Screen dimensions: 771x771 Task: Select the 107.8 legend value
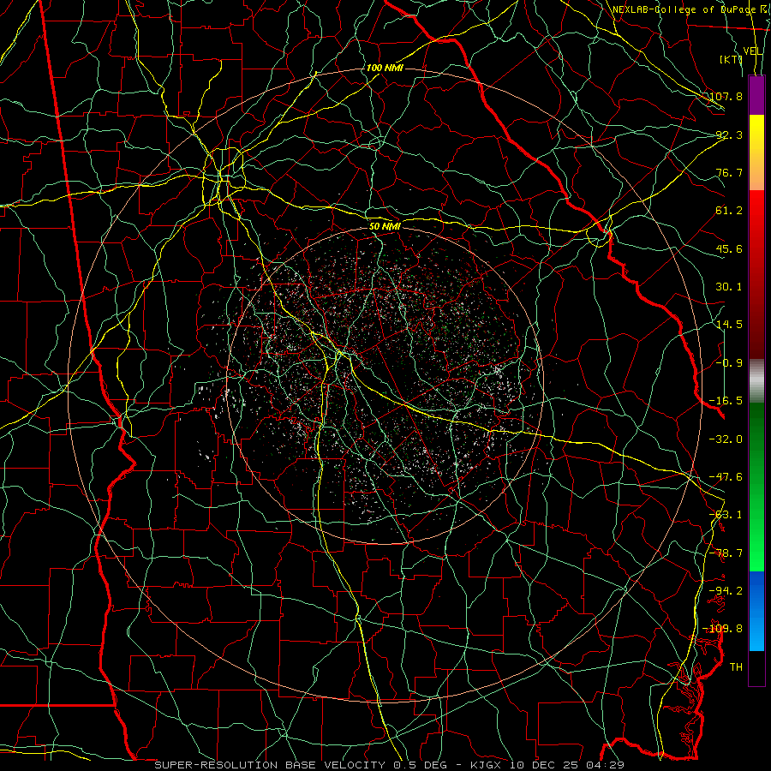click(726, 96)
